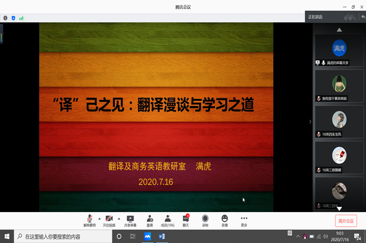This screenshot has height=243, width=366.
Task: Expand audio options arrow beside microphone
Action: 99,218
